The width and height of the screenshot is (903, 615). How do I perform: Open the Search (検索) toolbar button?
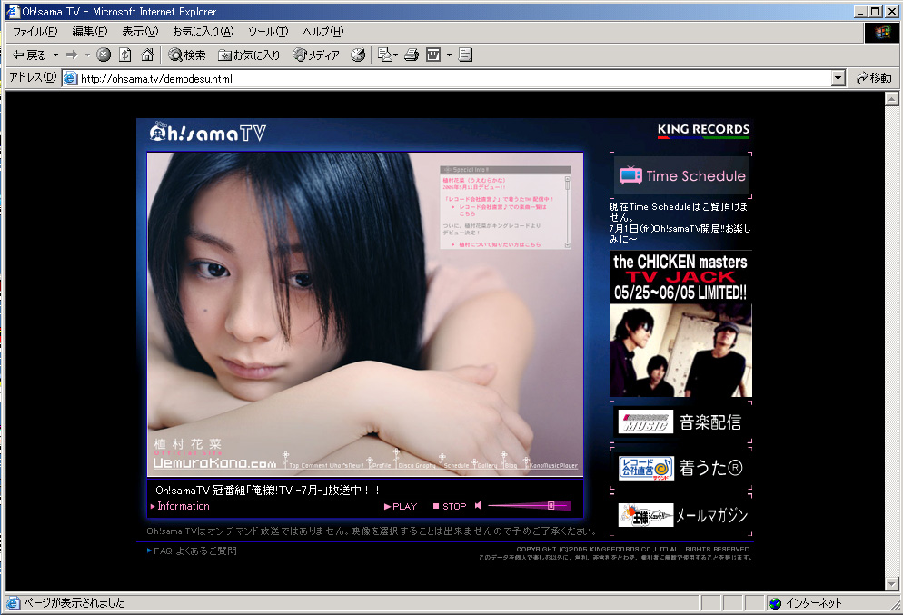(x=187, y=55)
